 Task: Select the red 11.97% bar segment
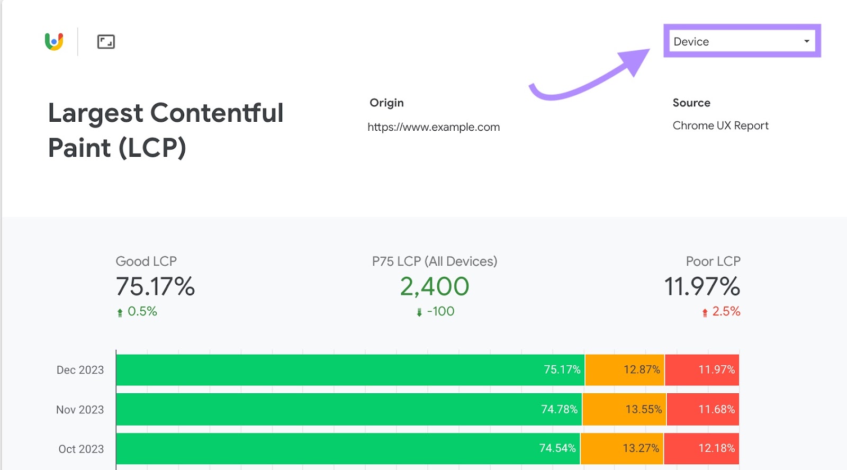coord(702,370)
